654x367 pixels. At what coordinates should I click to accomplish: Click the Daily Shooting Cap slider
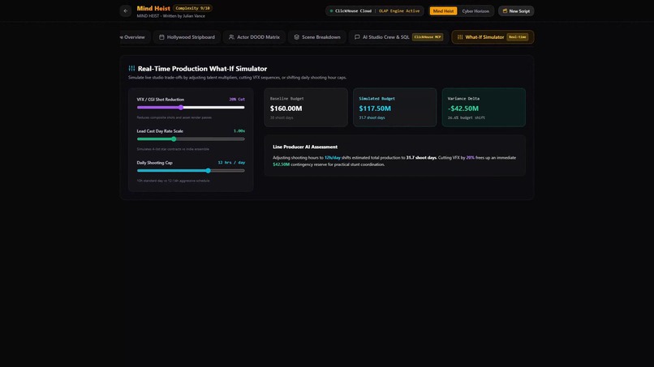(191, 171)
